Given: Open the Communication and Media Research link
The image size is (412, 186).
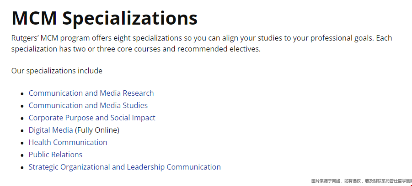Looking at the screenshot, I should click(91, 93).
